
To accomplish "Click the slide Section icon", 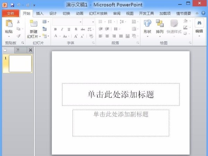I will click(x=44, y=36).
